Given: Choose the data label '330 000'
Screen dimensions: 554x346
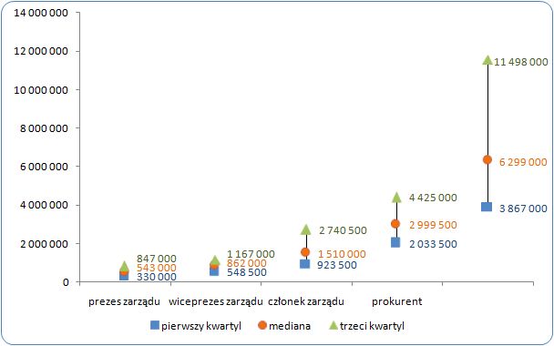Looking at the screenshot, I should pos(156,277).
